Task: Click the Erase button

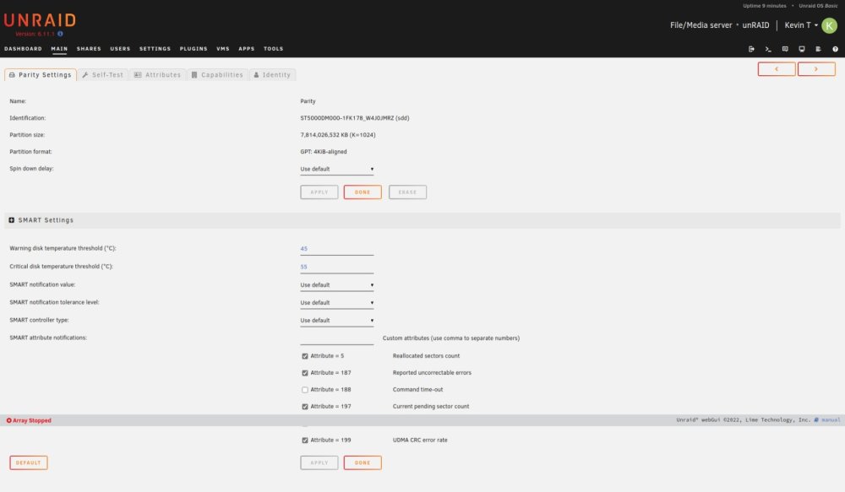Action: pyautogui.click(x=407, y=192)
